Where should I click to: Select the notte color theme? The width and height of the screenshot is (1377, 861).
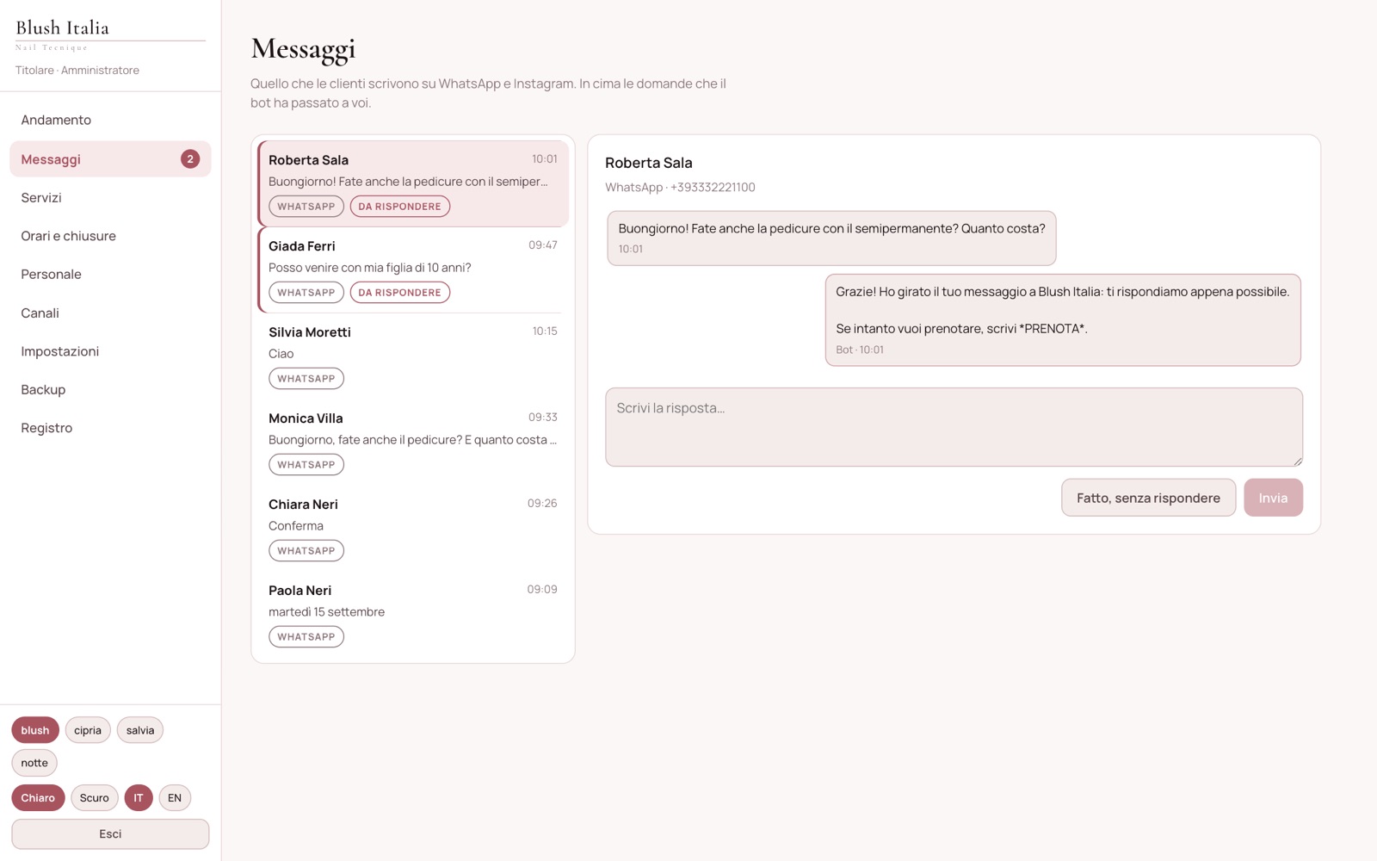click(x=34, y=763)
